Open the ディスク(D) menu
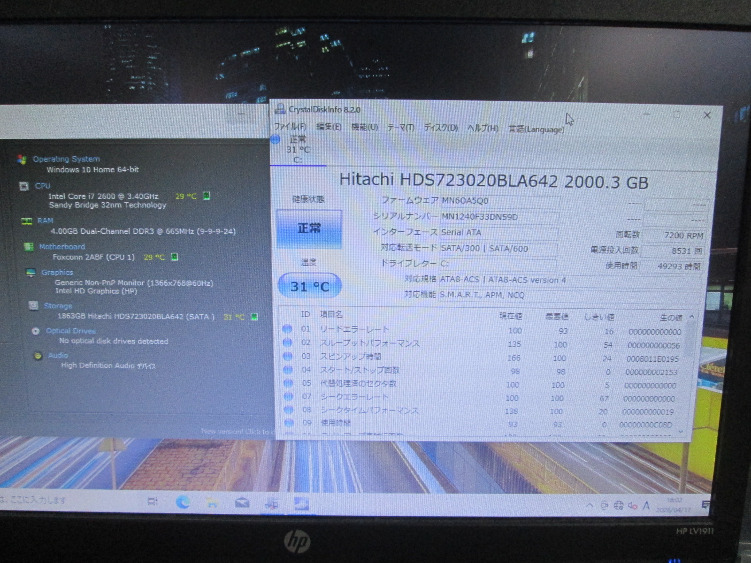The height and width of the screenshot is (563, 751). (441, 128)
